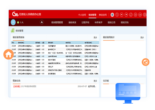The width and height of the screenshot is (155, 110).
Task: Open the 年终考评 menu
Action: pos(98,22)
